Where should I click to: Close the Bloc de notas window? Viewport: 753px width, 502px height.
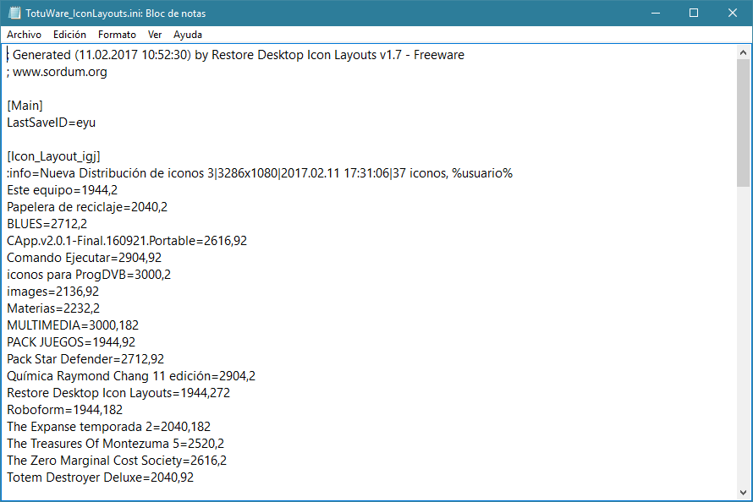coord(733,13)
